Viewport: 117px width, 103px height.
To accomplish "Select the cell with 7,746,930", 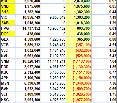I will (54, 83).
